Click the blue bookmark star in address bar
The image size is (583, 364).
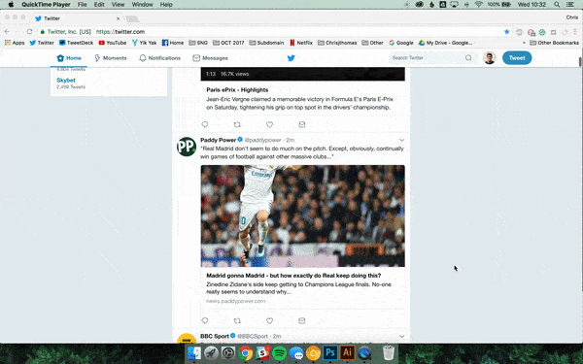pos(507,32)
